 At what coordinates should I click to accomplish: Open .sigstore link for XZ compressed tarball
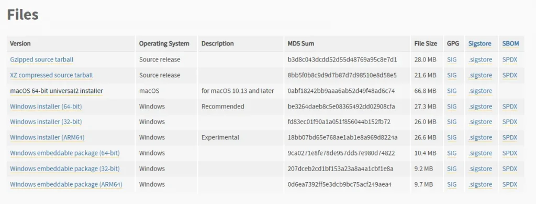tap(480, 75)
